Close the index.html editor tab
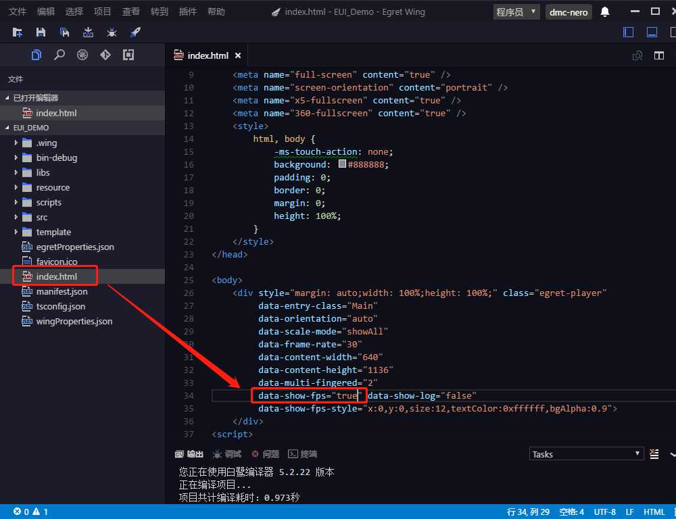This screenshot has height=519, width=676. 238,55
